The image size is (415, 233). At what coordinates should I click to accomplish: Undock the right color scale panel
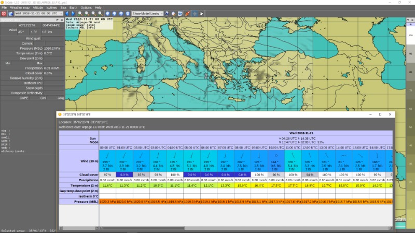click(x=408, y=20)
